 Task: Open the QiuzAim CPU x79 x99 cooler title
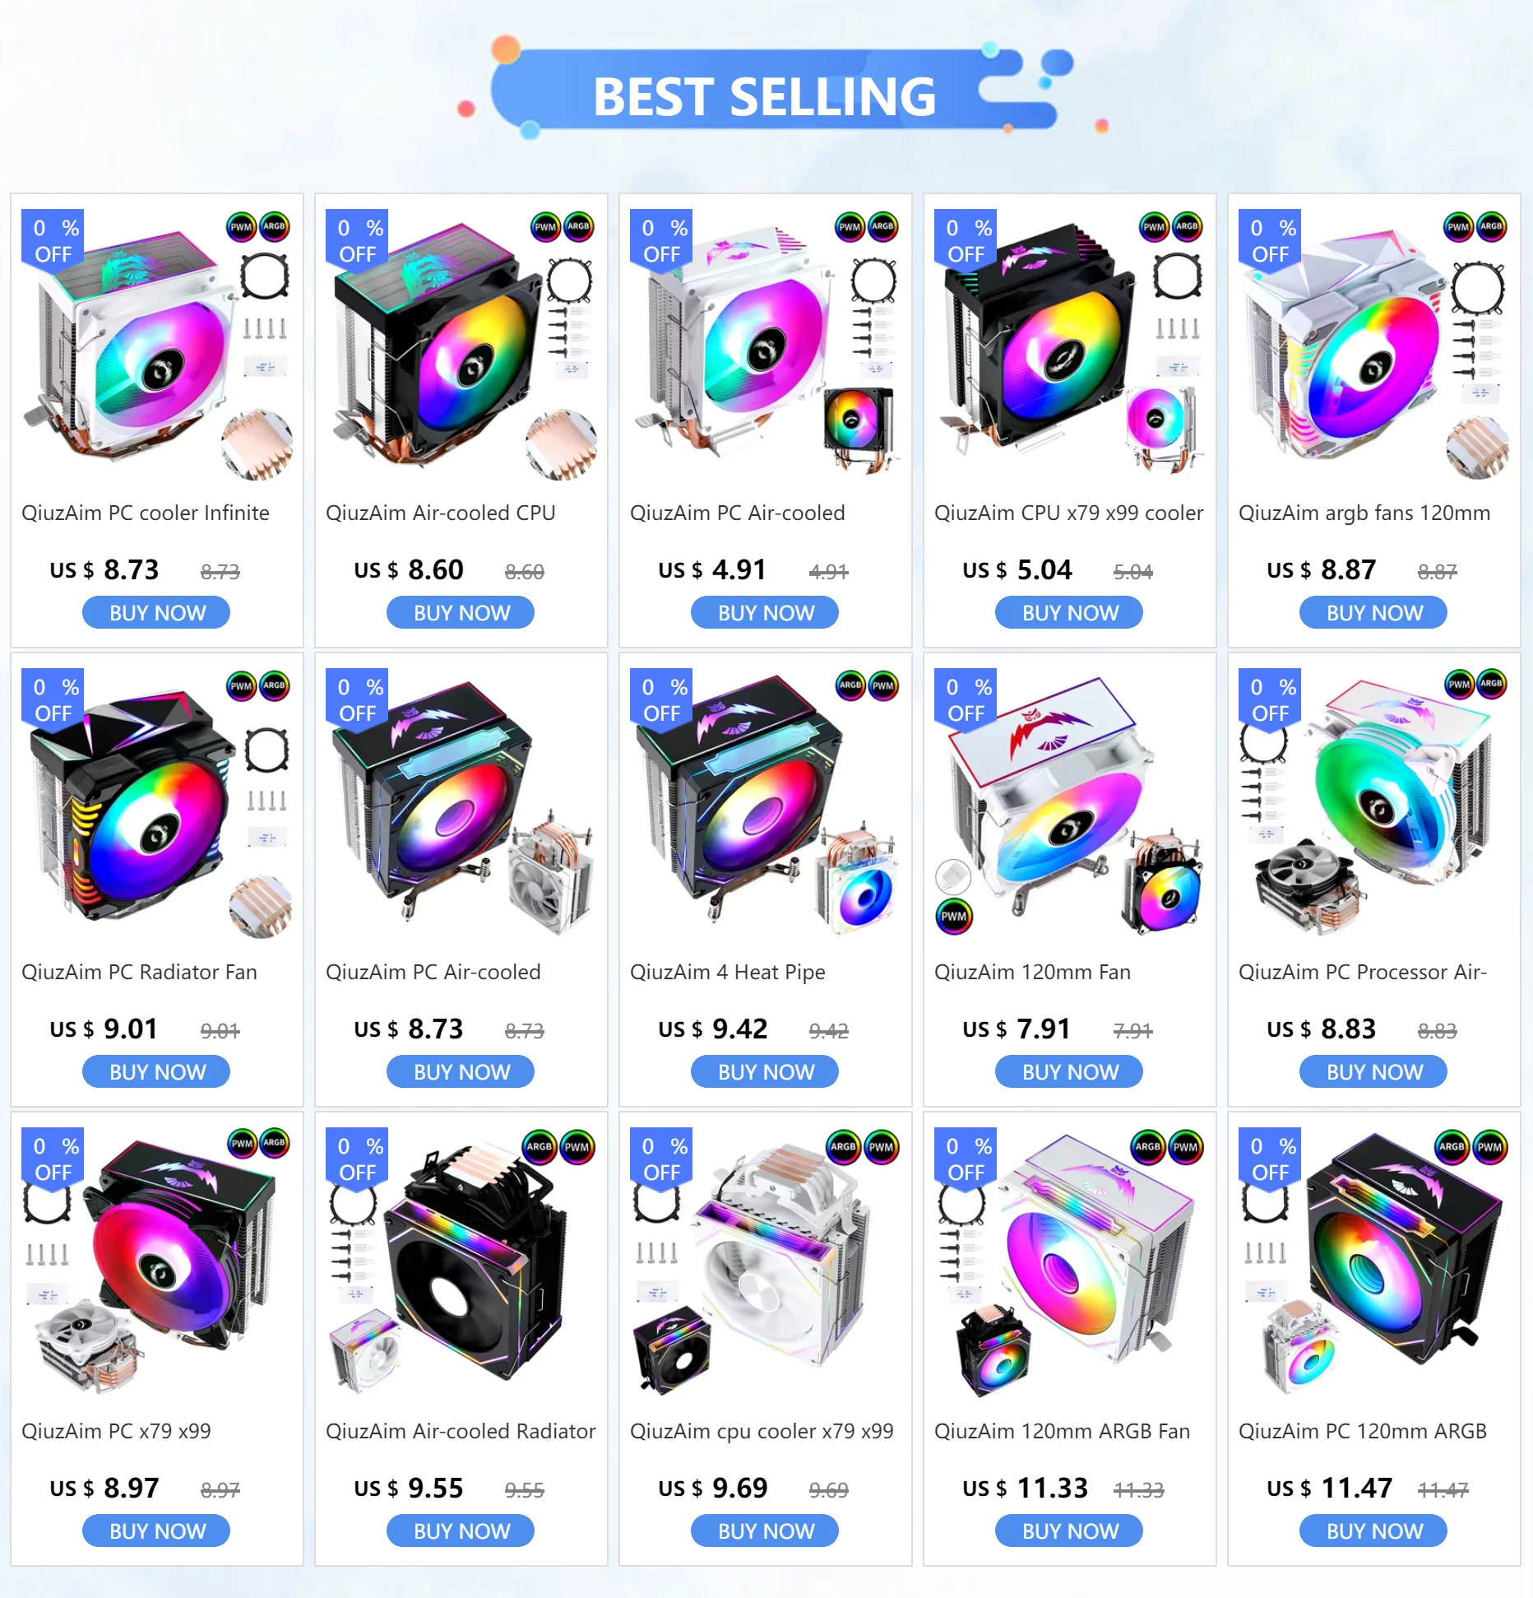tap(1068, 513)
